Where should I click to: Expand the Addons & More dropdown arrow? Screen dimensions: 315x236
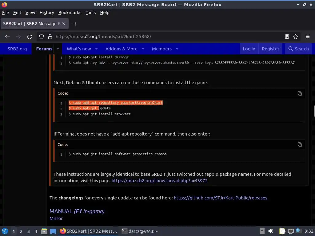143,49
